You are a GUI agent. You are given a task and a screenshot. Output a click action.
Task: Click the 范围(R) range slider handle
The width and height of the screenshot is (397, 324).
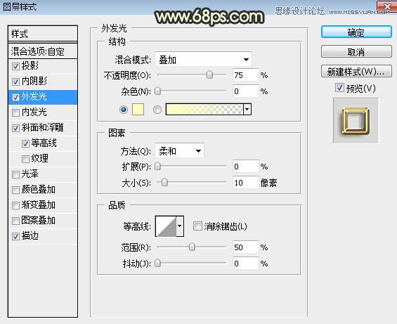click(192, 247)
